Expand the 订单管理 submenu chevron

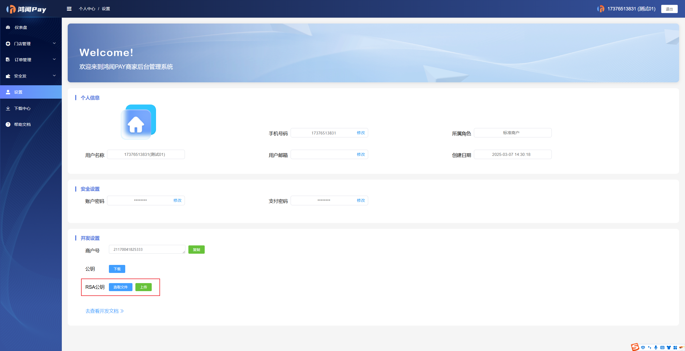54,59
